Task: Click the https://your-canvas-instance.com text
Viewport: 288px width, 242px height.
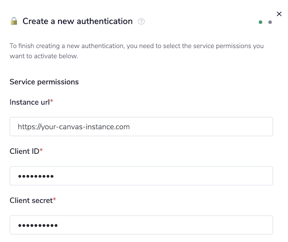Action: [x=74, y=127]
